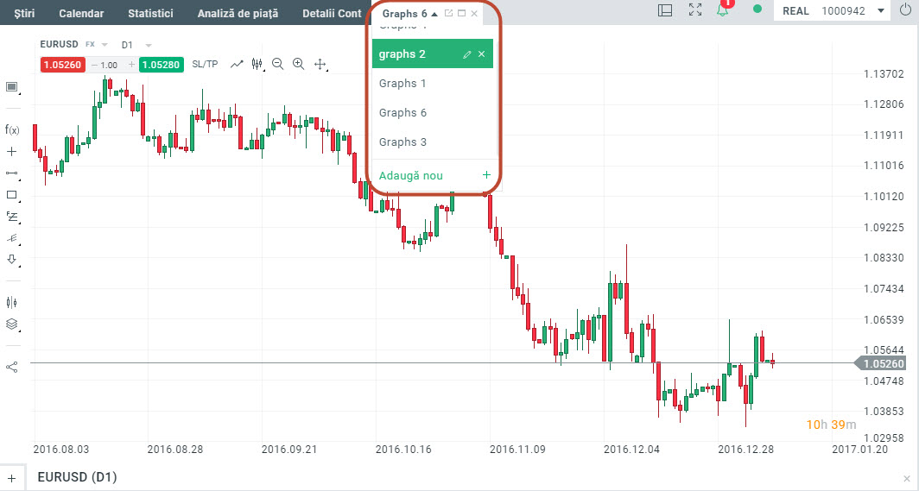Expand the EURUSD symbol dropdown arrow
Viewport: 919px width, 491px height.
(x=105, y=45)
